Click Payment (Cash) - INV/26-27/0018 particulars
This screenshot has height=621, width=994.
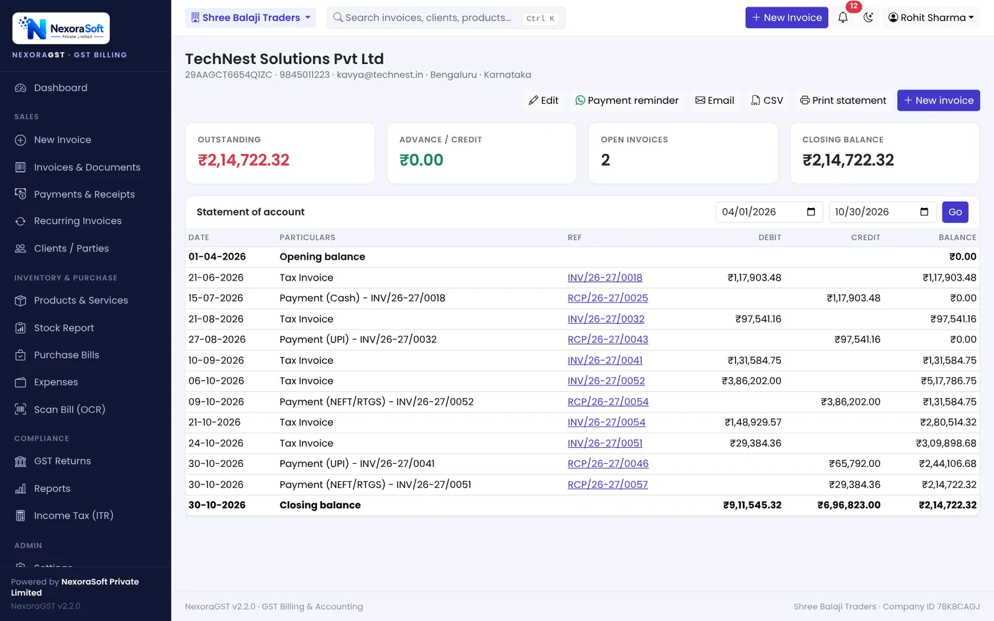(x=362, y=298)
